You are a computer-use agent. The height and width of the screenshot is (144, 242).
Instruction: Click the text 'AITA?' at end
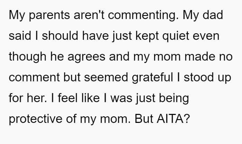[173, 119]
